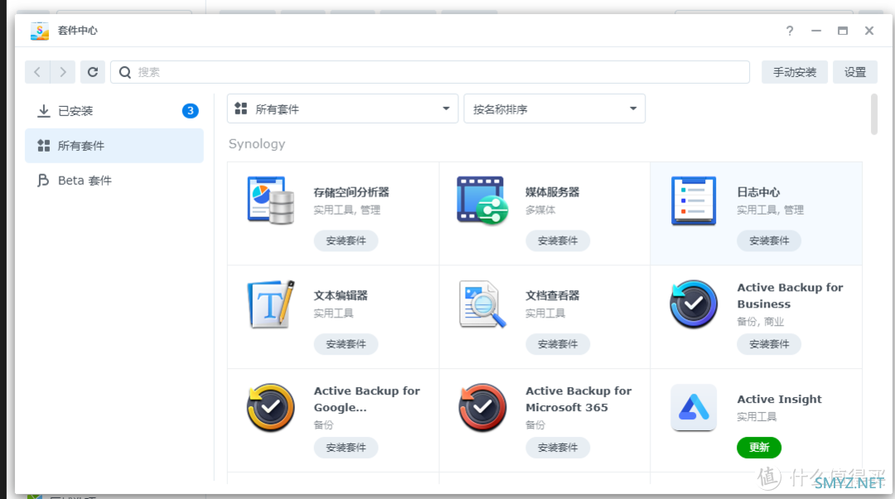Click the Beta 套件 icon in sidebar

(43, 181)
